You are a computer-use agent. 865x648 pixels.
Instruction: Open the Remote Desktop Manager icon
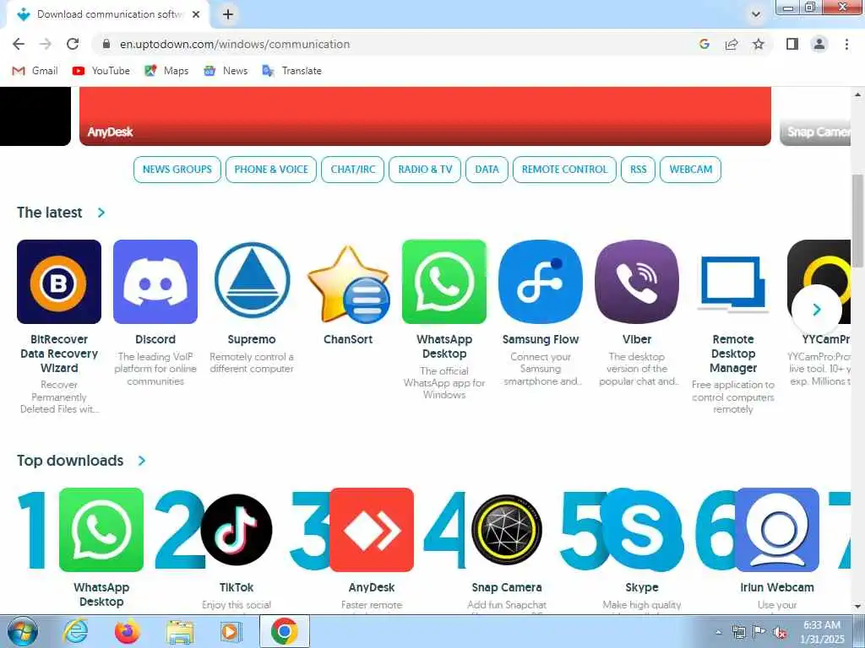coord(733,283)
